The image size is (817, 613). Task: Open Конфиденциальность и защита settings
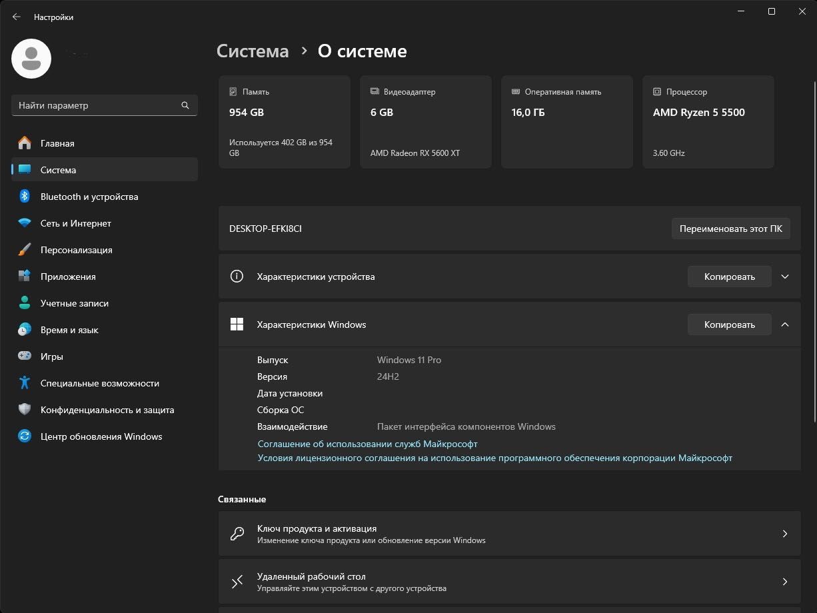(x=105, y=410)
